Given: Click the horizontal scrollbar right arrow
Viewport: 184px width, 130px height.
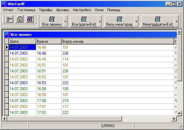Looking at the screenshot, I should point(174,118).
